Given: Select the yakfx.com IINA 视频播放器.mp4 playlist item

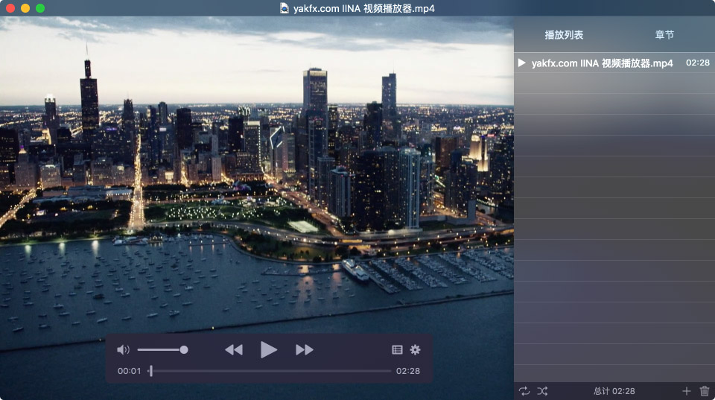Looking at the screenshot, I should [x=614, y=63].
